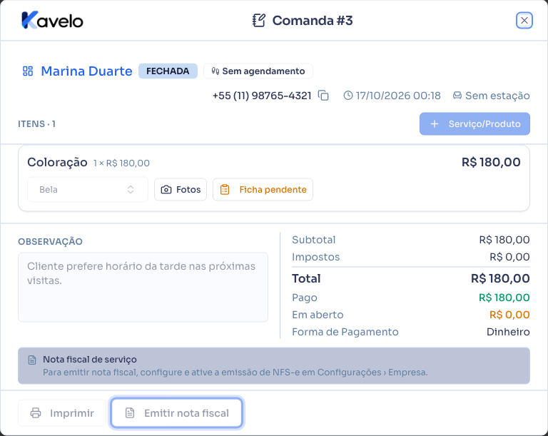Image resolution: width=548 pixels, height=436 pixels.
Task: Click the Emitir nota fiscal button
Action: (x=176, y=413)
